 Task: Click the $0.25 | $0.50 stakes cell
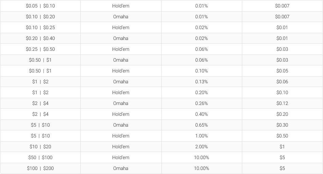point(40,49)
